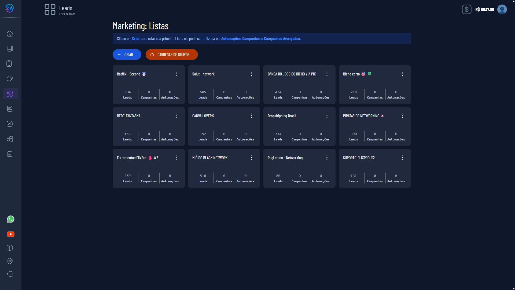
Task: Click the logout icon in sidebar
Action: click(10, 274)
